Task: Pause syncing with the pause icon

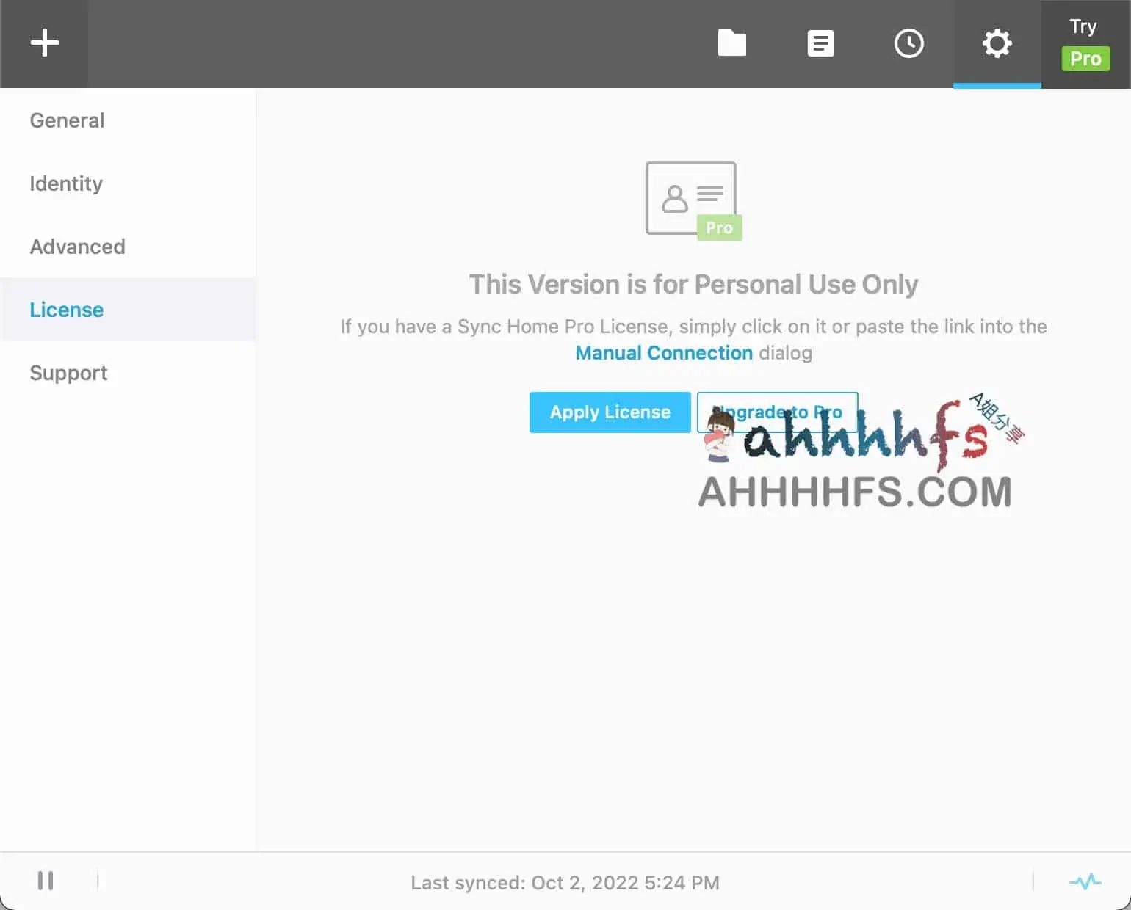Action: click(46, 881)
